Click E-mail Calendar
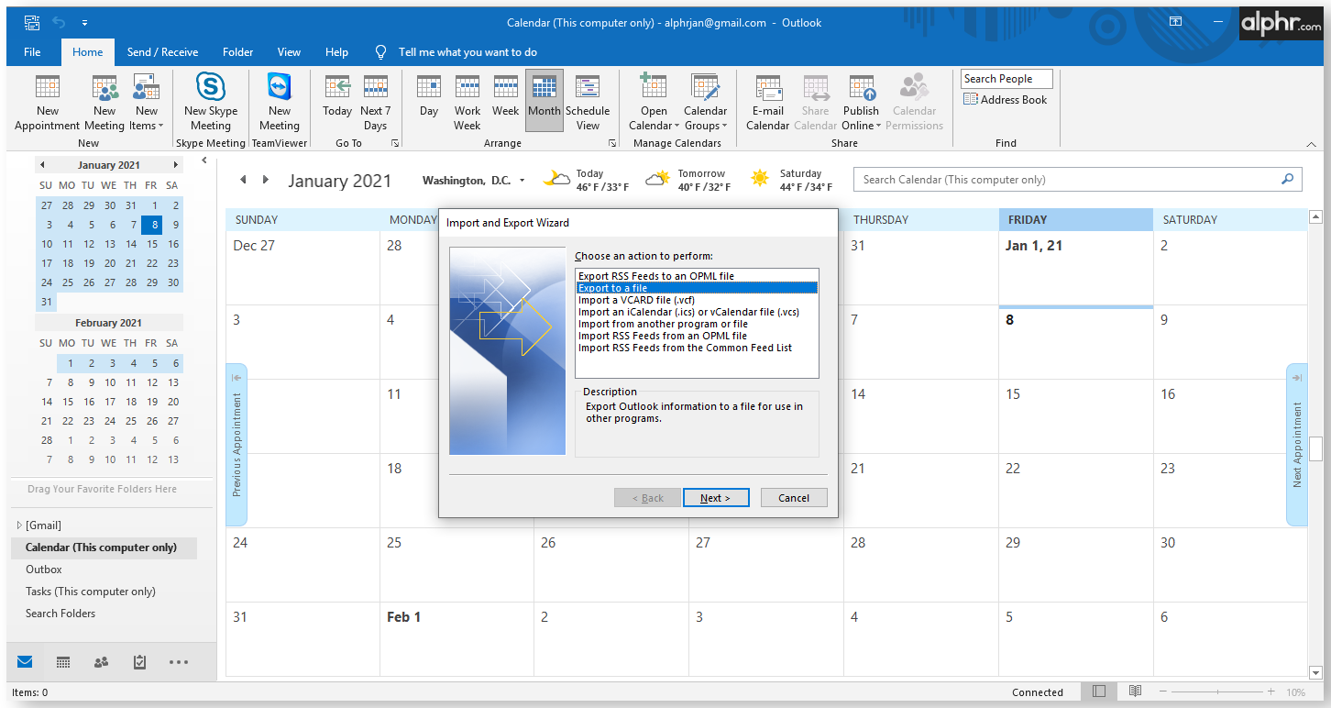 pyautogui.click(x=768, y=103)
